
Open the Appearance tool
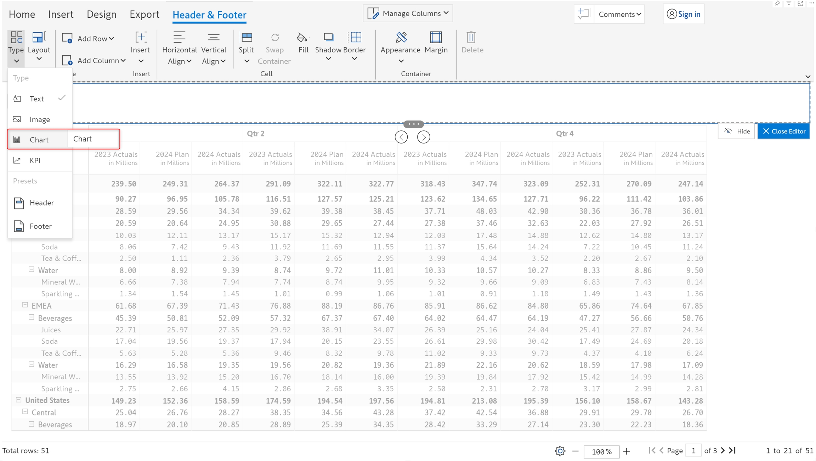click(x=401, y=38)
